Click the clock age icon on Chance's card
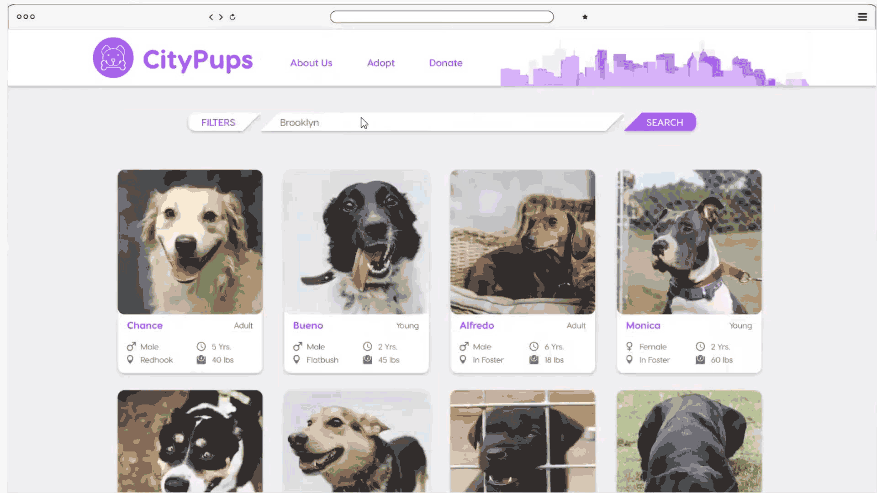This screenshot has width=877, height=493. pyautogui.click(x=201, y=346)
